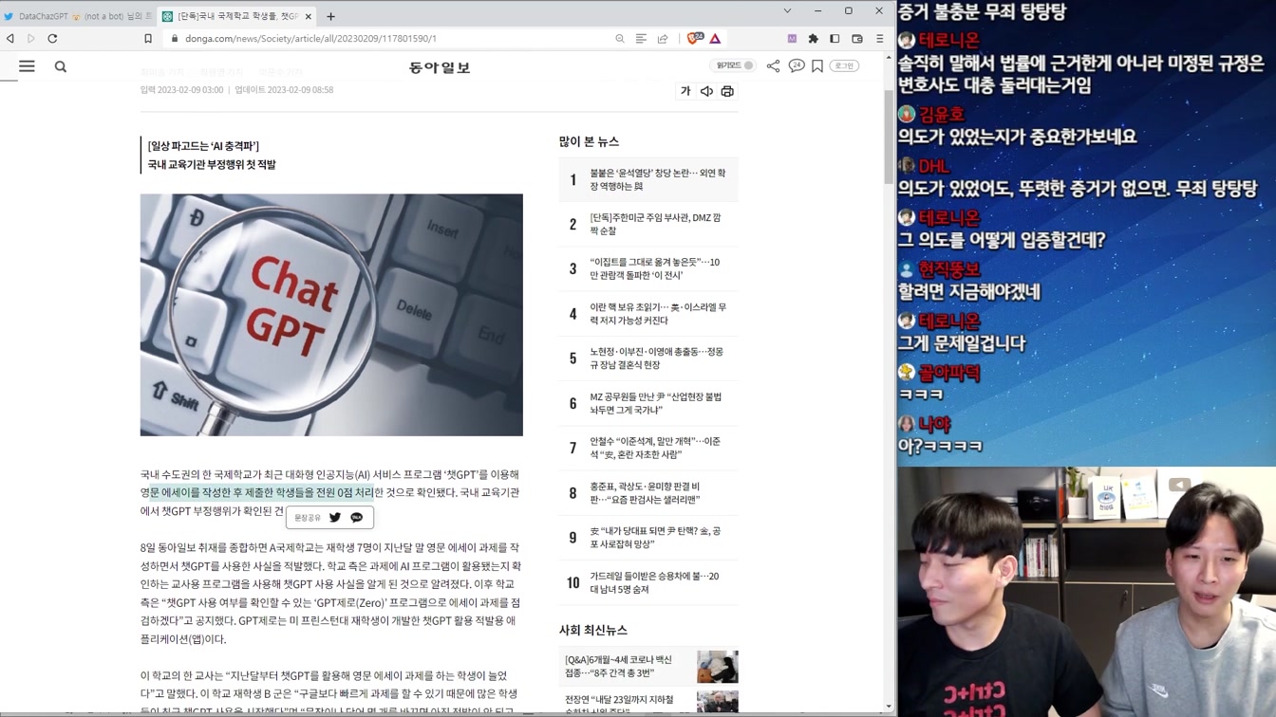Image resolution: width=1276 pixels, height=717 pixels.
Task: Toggle the browser sidebar panel
Action: (835, 39)
